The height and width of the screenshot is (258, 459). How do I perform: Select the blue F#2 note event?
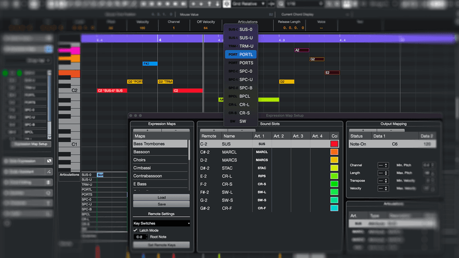tap(150, 64)
